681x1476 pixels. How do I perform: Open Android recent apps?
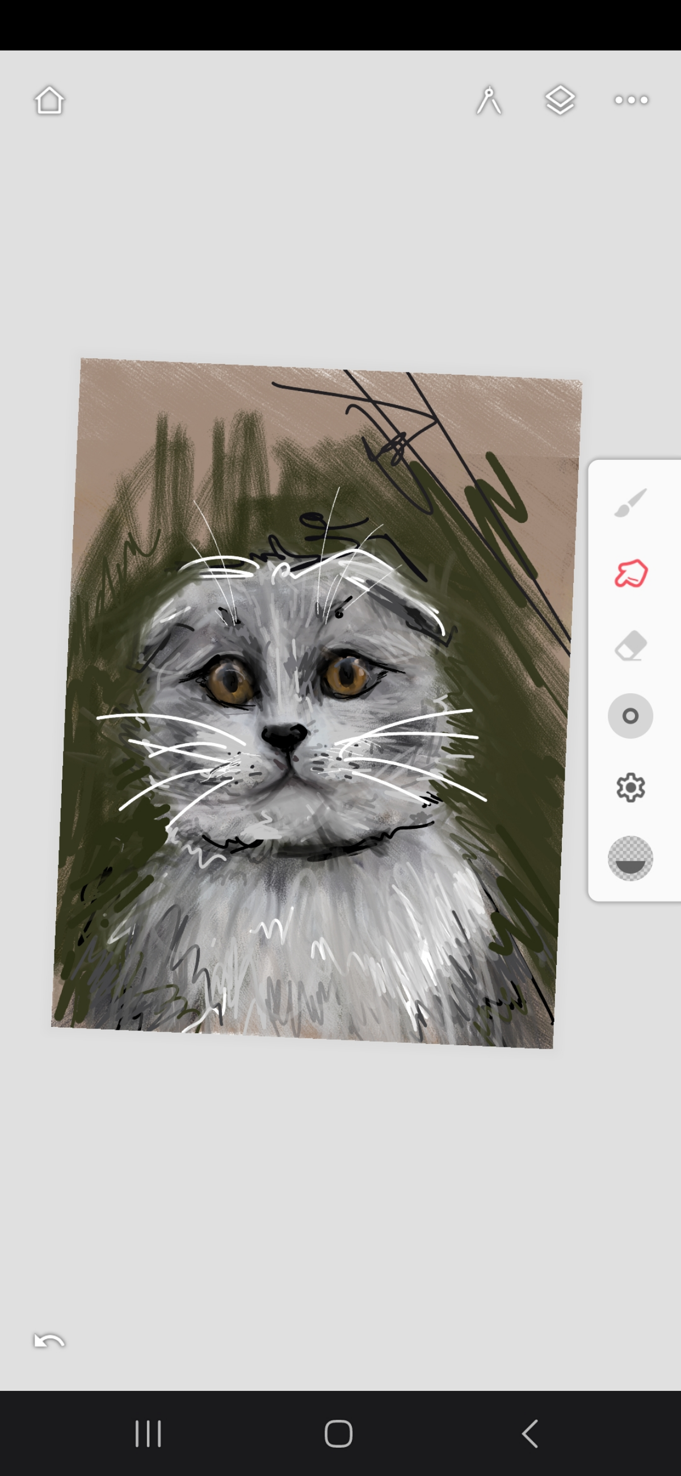click(x=148, y=1433)
